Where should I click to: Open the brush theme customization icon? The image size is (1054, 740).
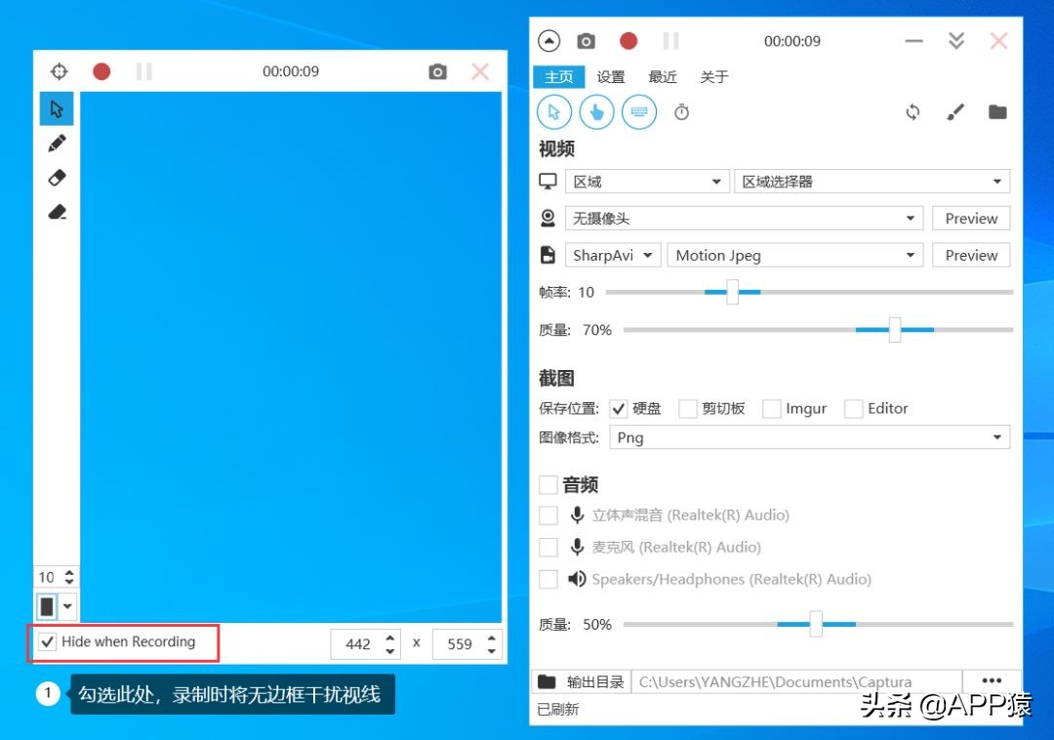pyautogui.click(x=955, y=111)
